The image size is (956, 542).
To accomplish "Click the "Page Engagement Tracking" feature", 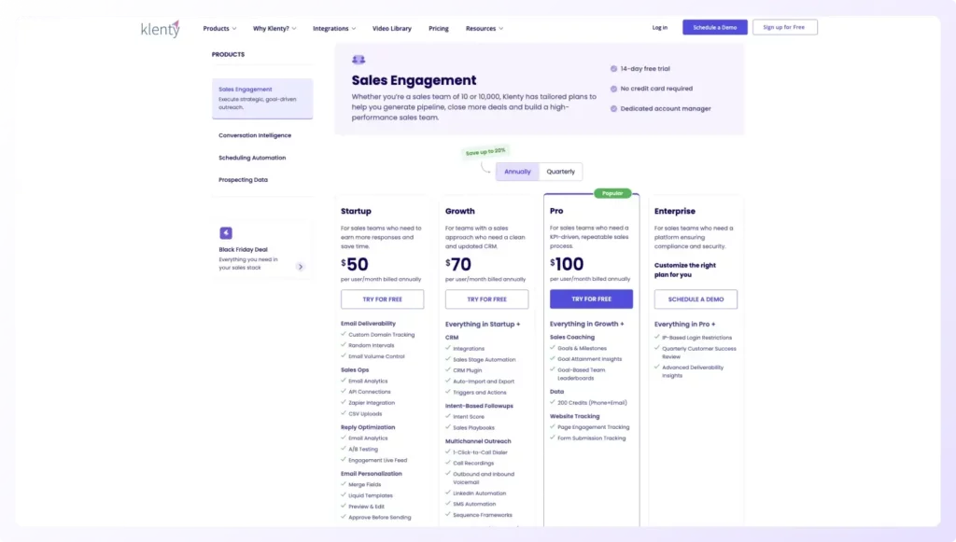I will coord(593,427).
